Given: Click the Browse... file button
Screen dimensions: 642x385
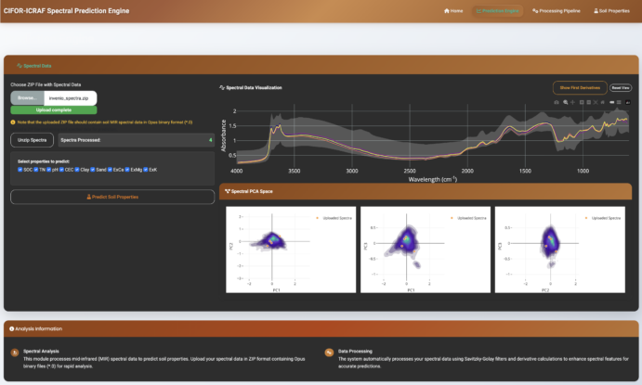Looking at the screenshot, I should [x=27, y=98].
